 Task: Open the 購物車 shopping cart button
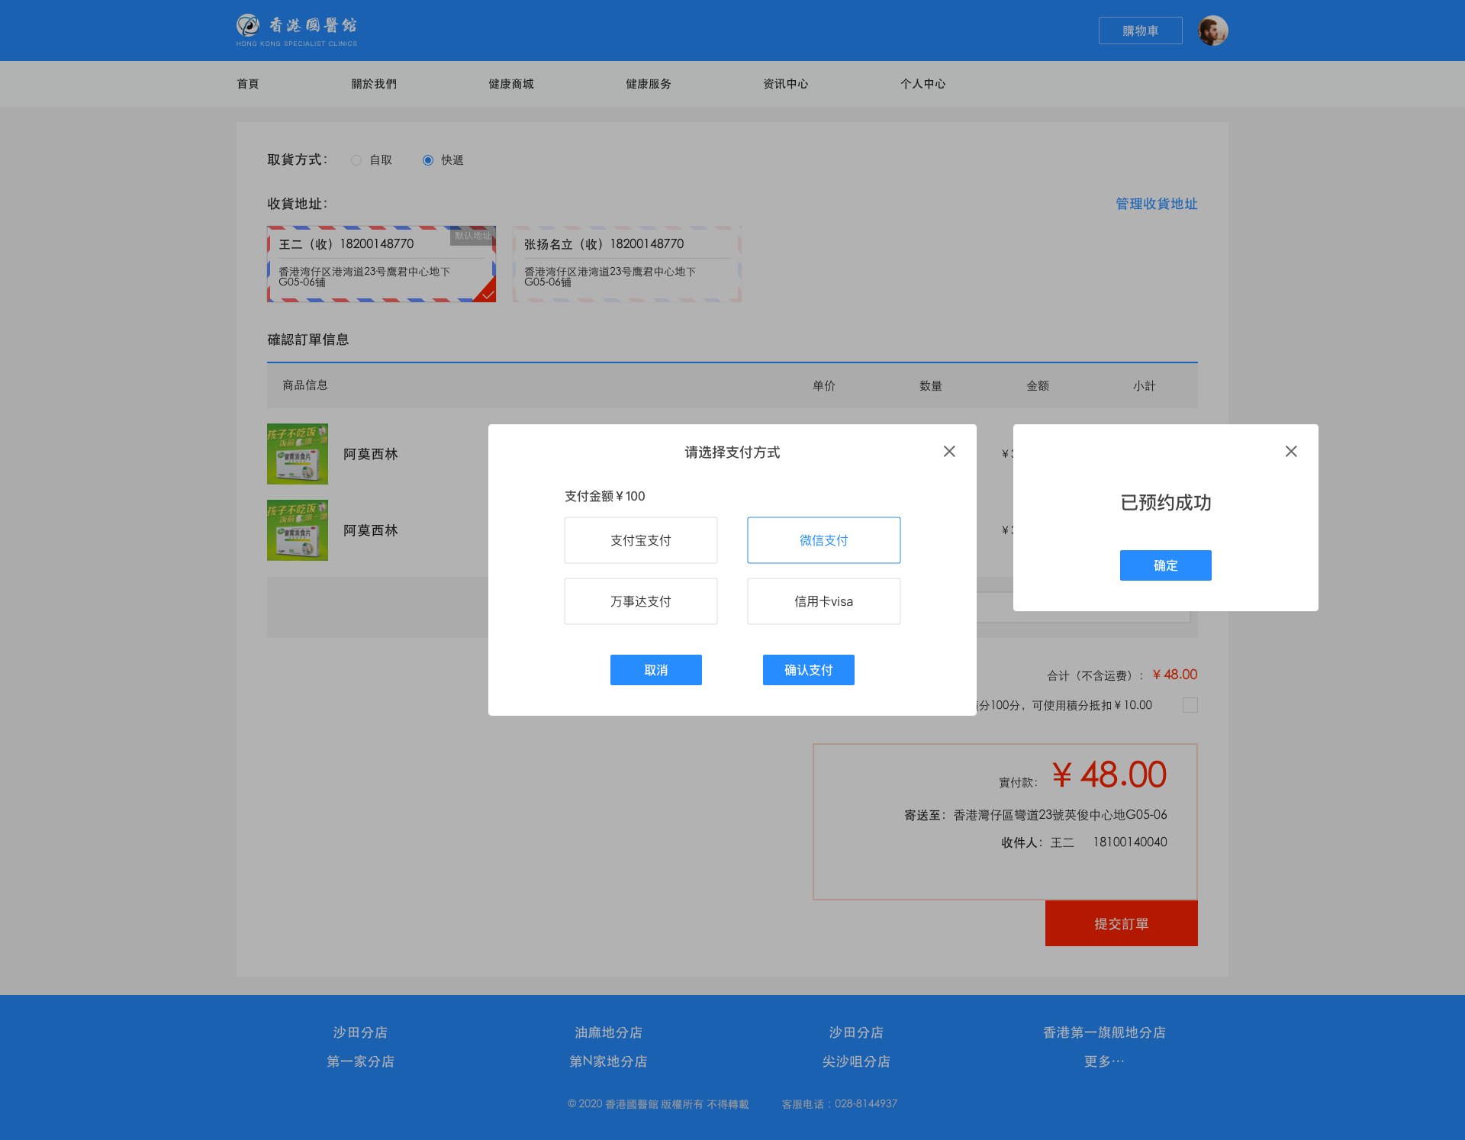coord(1141,31)
